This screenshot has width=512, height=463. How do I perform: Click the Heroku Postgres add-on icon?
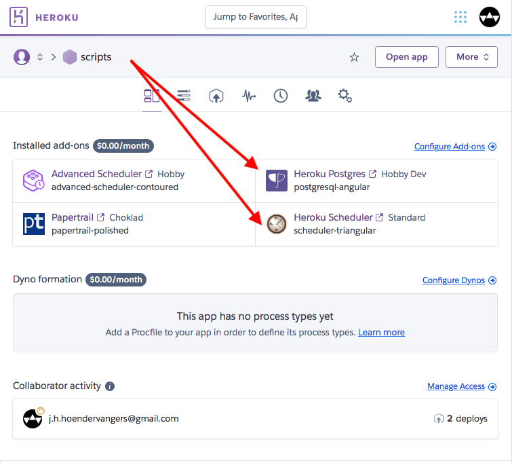click(276, 181)
